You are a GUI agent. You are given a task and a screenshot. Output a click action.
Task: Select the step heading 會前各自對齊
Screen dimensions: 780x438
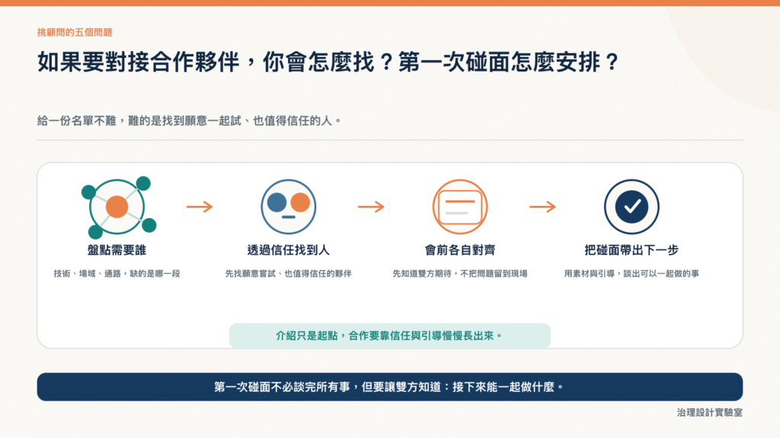tap(460, 249)
